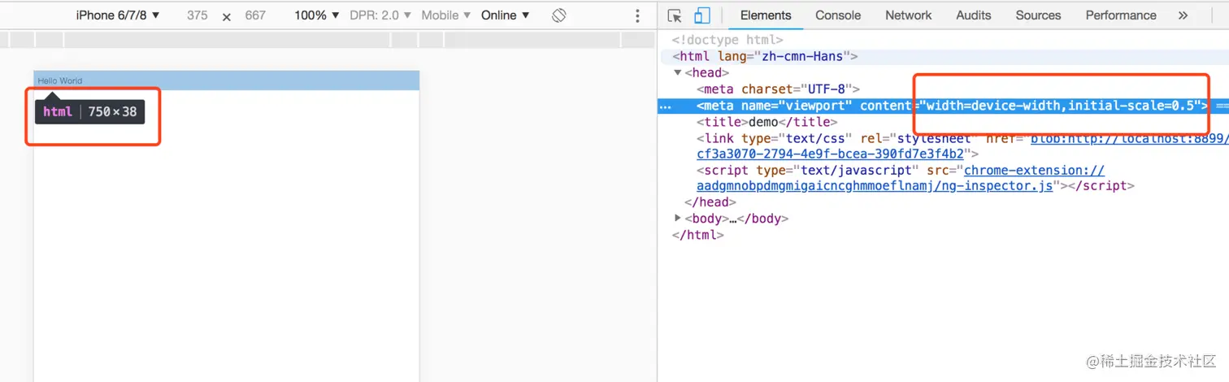
Task: Open the Online throttling dropdown
Action: coord(505,15)
